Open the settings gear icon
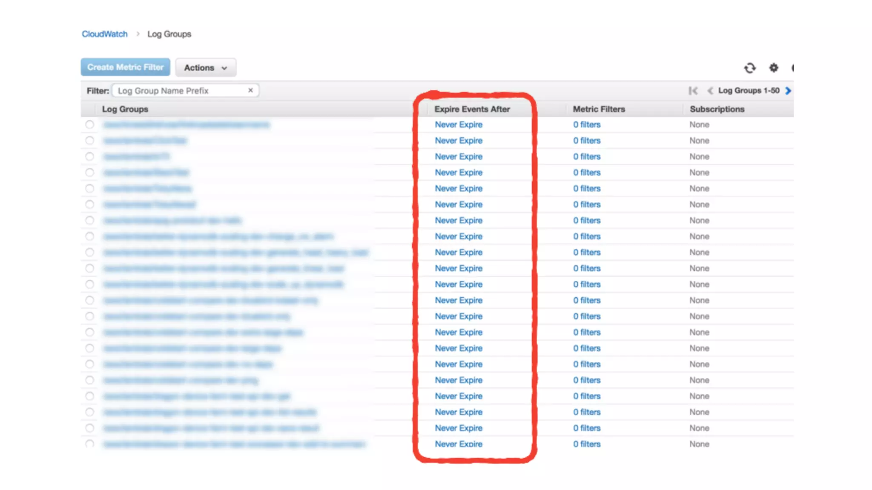 [x=774, y=68]
